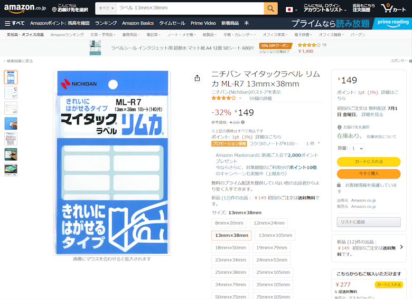
Task: Open ノート・メモ帳 category dropdown
Action: (x=182, y=35)
